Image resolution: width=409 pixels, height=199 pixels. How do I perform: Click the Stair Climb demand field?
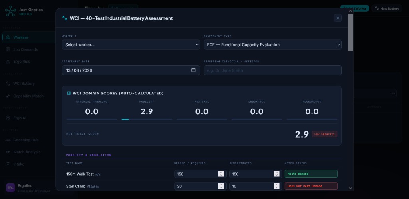pyautogui.click(x=200, y=186)
